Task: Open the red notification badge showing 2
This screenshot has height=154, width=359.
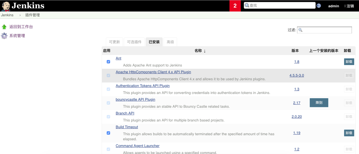Action: tap(235, 6)
